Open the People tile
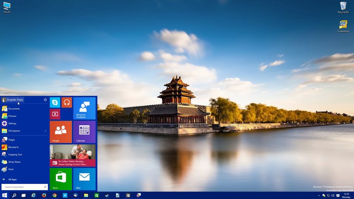The width and height of the screenshot is (354, 199). click(61, 132)
